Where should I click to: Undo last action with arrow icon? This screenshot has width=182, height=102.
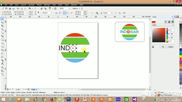pyautogui.click(x=30, y=8)
